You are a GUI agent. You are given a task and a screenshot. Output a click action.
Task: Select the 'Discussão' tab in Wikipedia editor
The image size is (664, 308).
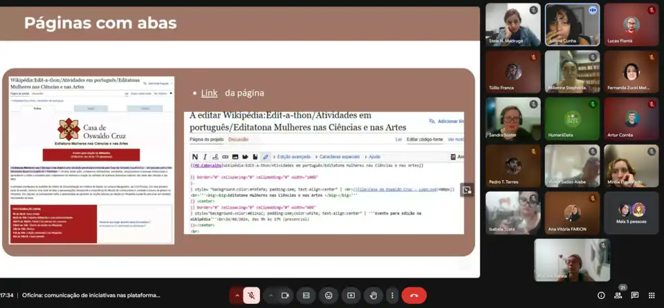[x=238, y=139]
